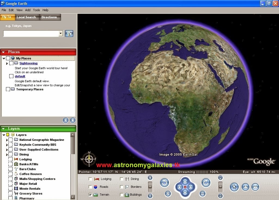Select the Fly To tab

click(7, 17)
